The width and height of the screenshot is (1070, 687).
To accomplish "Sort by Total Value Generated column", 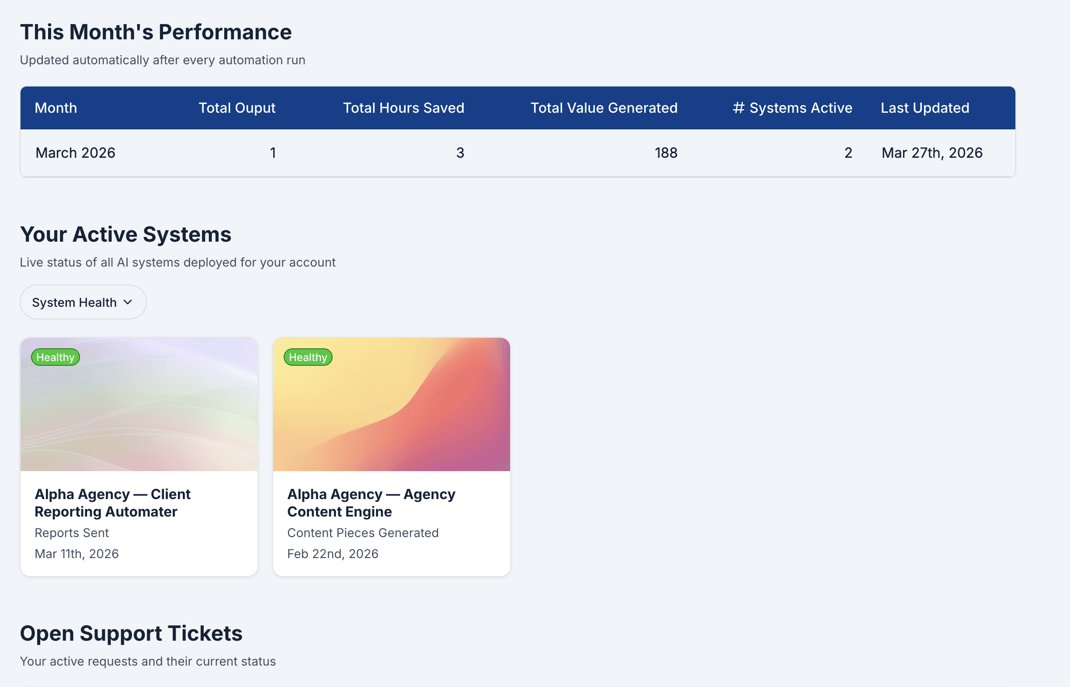I will click(604, 108).
